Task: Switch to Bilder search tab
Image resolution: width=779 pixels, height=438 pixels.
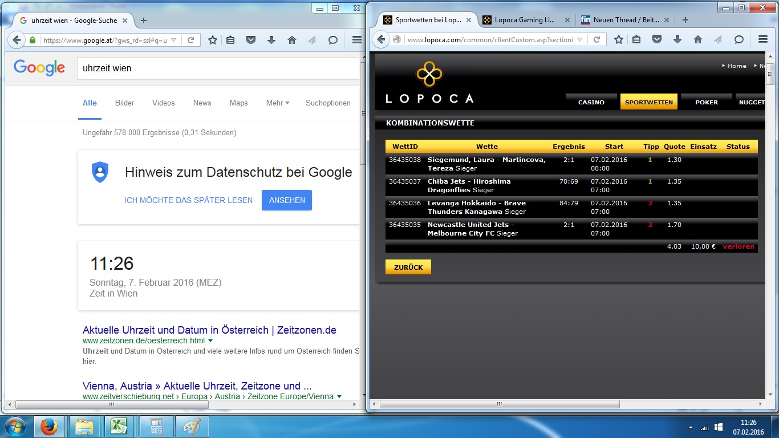Action: (124, 103)
